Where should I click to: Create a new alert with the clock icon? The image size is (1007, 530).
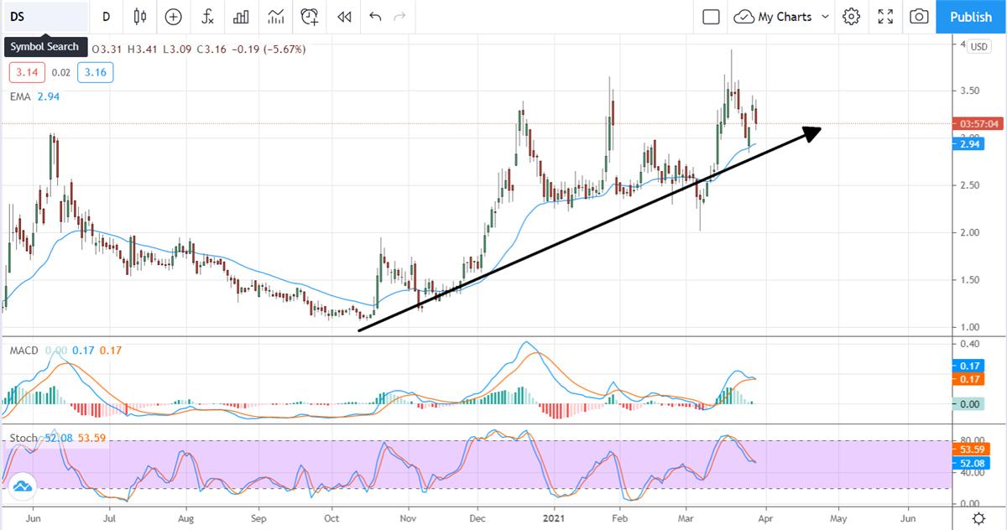[309, 17]
